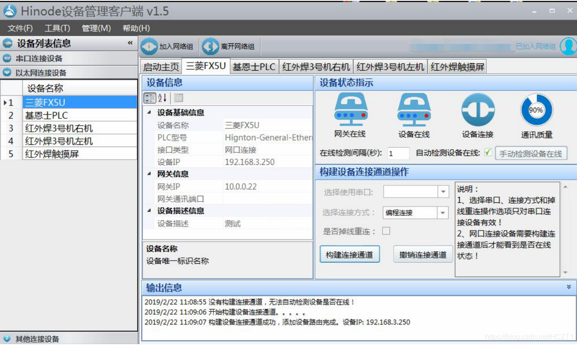Screen dimensions: 577x345
Task: Open the 选择连接方式 dropdown
Action: point(443,213)
